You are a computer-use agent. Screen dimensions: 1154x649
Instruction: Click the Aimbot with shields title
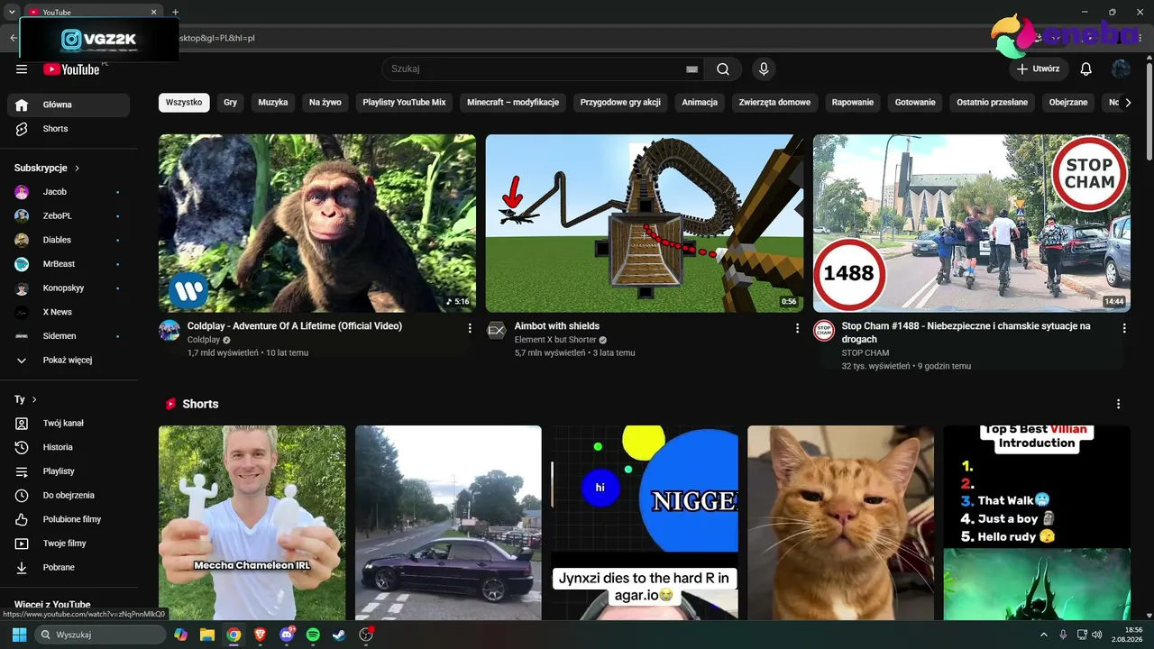(557, 326)
